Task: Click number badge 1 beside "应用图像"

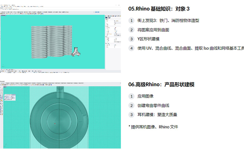Action: click(131, 96)
